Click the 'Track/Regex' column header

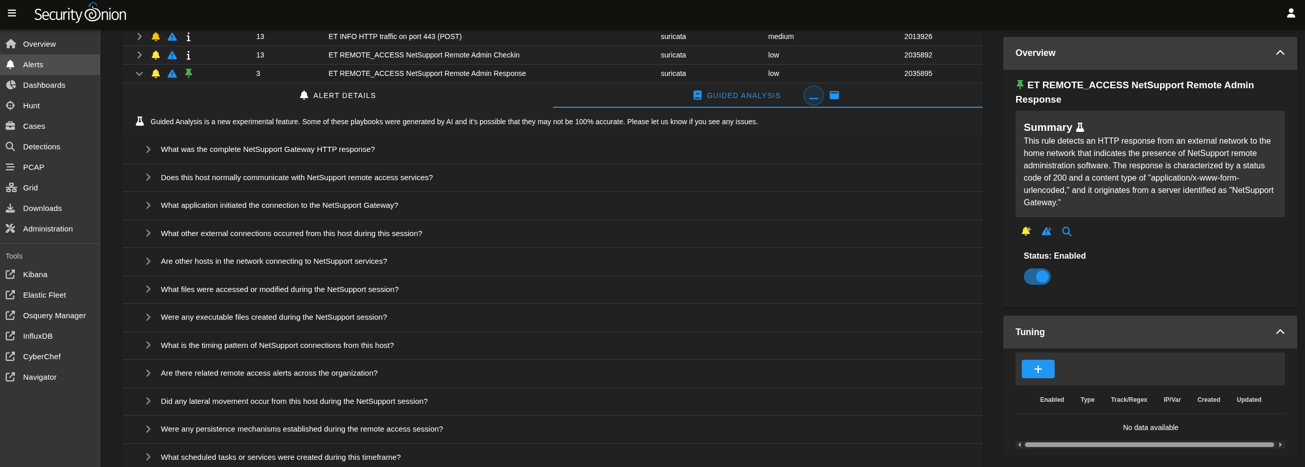click(x=1129, y=400)
